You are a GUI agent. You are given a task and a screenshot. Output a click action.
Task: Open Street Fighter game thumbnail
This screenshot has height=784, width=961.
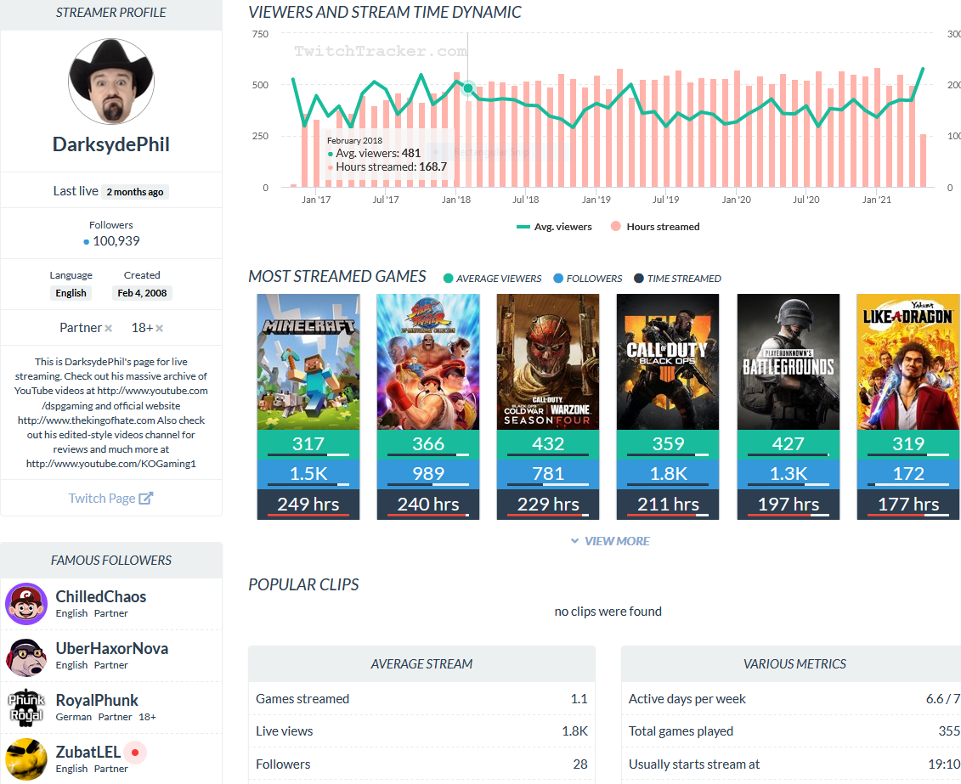tap(428, 362)
